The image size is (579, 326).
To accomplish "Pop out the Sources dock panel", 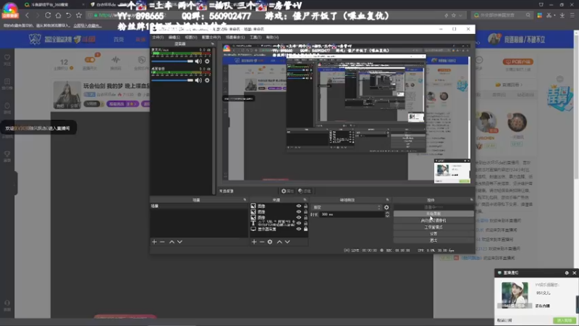I will [305, 200].
